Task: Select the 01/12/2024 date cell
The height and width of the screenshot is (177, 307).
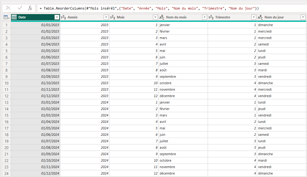Action: [35, 173]
